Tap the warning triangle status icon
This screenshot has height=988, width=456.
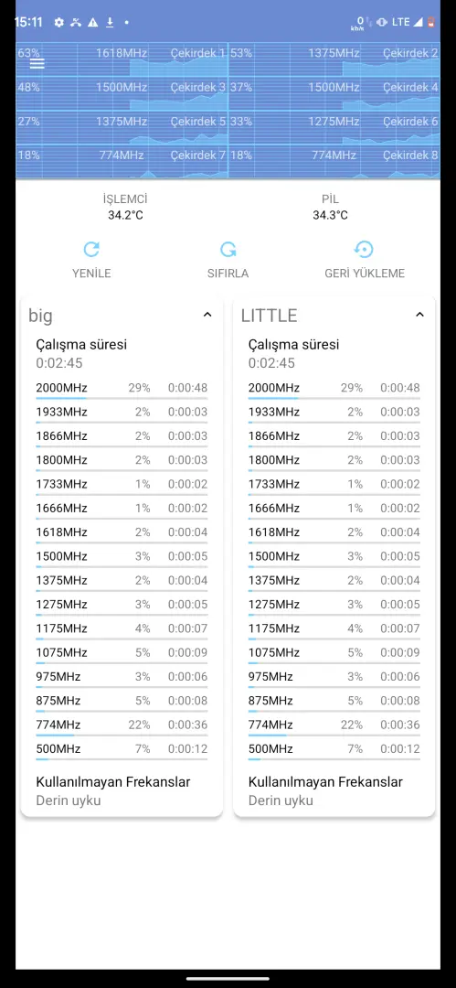click(93, 22)
